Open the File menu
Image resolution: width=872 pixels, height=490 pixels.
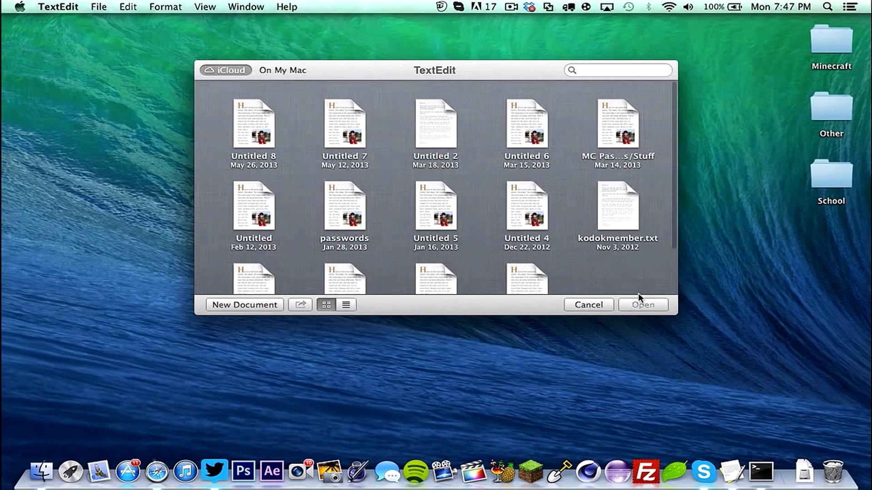point(99,7)
